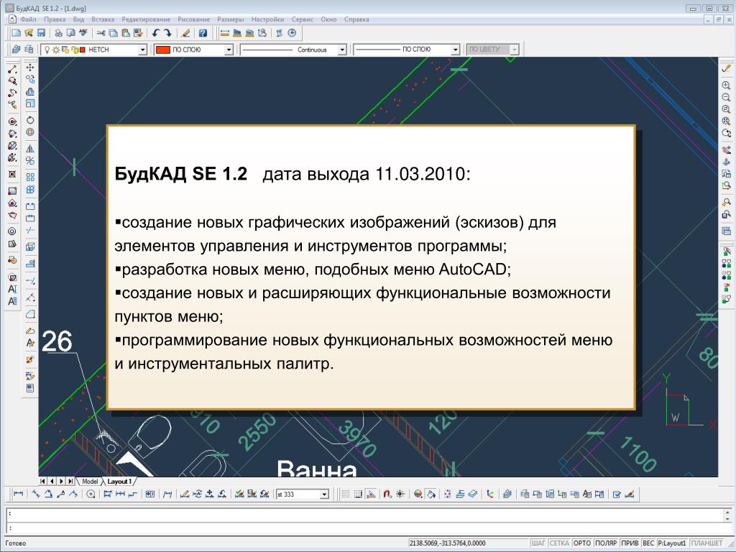
Task: Expand the ПО СЛОЮ color dropdown
Action: click(x=229, y=50)
